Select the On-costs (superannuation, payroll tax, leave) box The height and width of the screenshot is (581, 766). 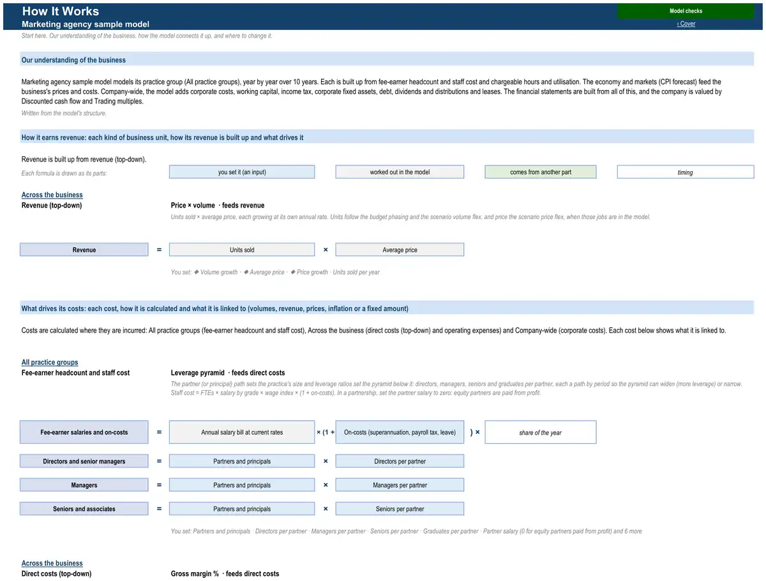click(x=400, y=432)
